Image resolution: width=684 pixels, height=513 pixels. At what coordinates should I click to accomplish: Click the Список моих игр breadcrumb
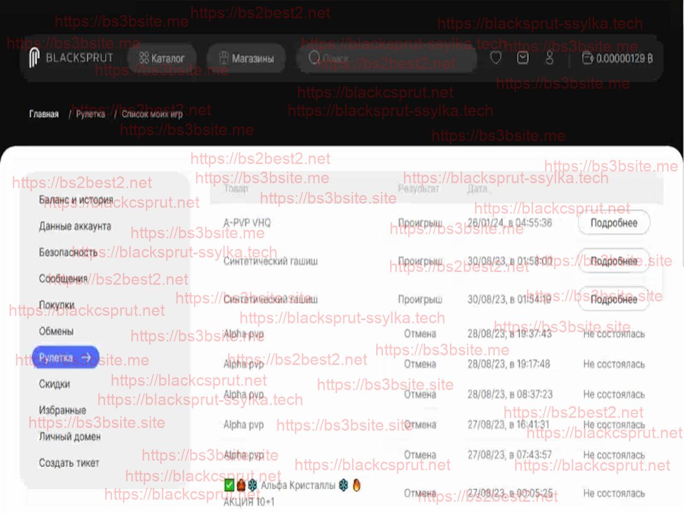coord(152,114)
